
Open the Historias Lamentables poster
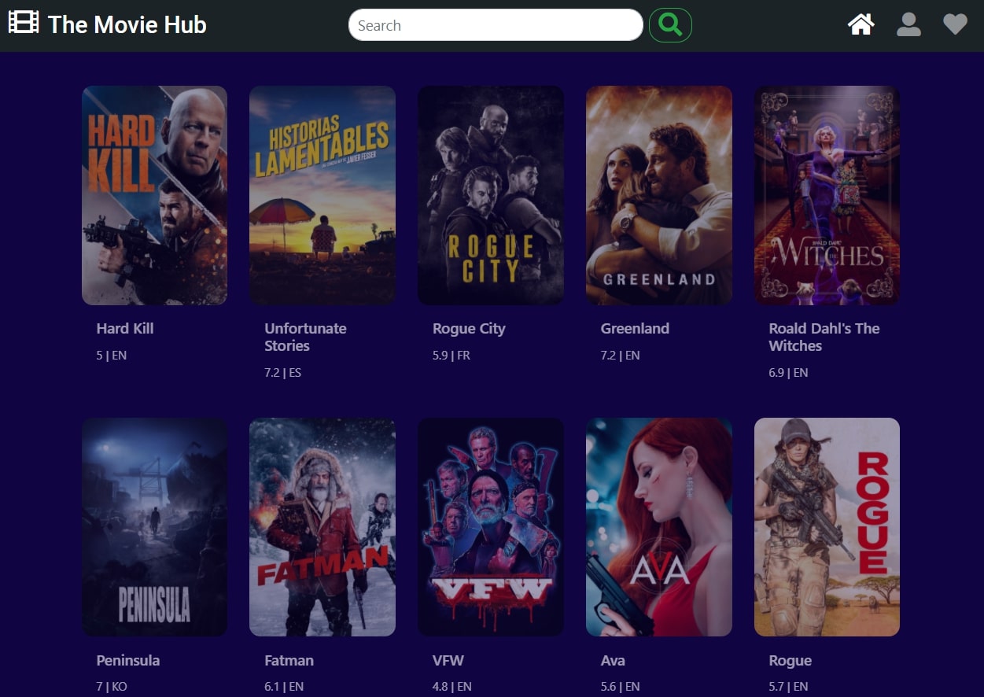point(322,195)
